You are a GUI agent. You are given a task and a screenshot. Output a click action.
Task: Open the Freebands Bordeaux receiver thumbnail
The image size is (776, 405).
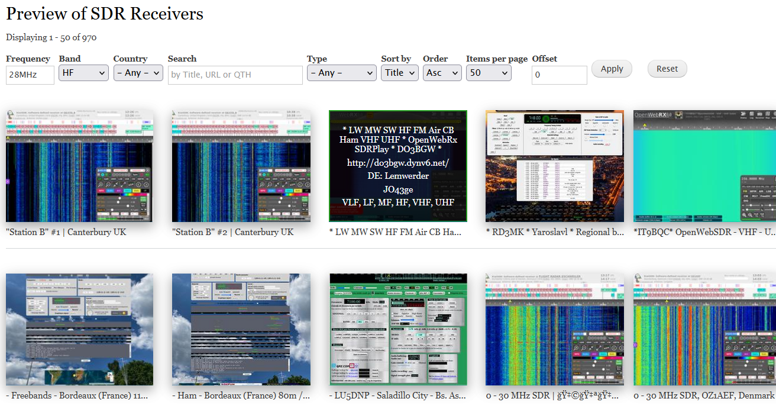pos(79,329)
